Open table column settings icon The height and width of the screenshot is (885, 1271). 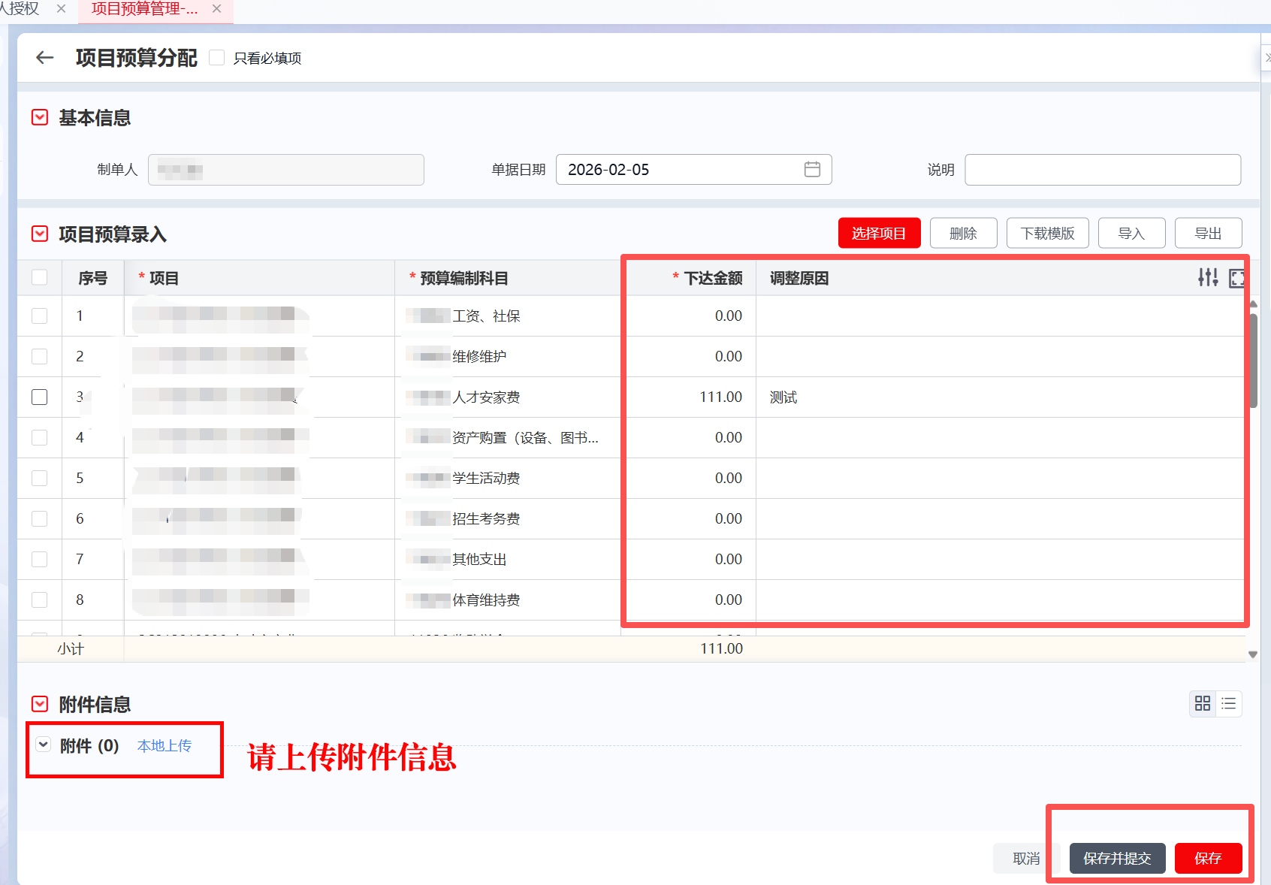point(1208,278)
